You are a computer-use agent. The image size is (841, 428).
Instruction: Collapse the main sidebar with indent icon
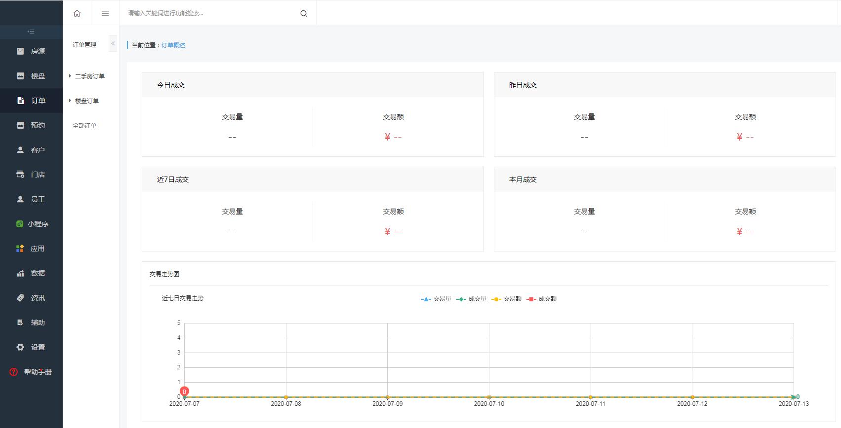[31, 32]
